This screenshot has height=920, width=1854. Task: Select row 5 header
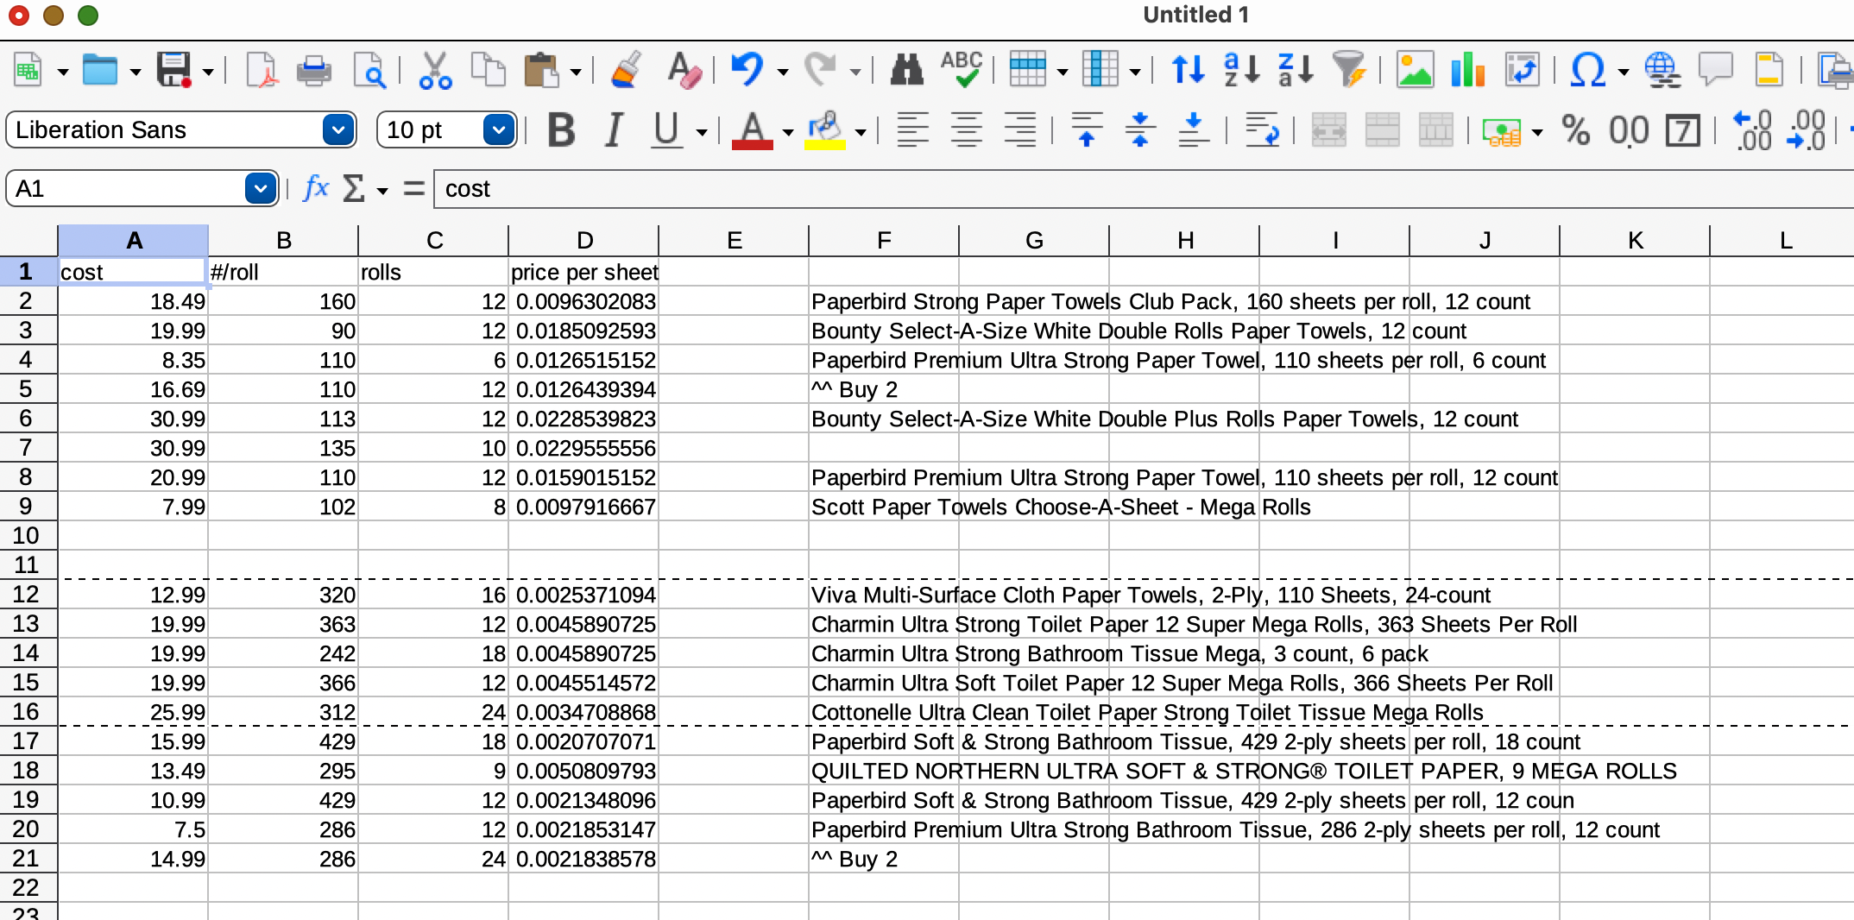click(x=28, y=389)
